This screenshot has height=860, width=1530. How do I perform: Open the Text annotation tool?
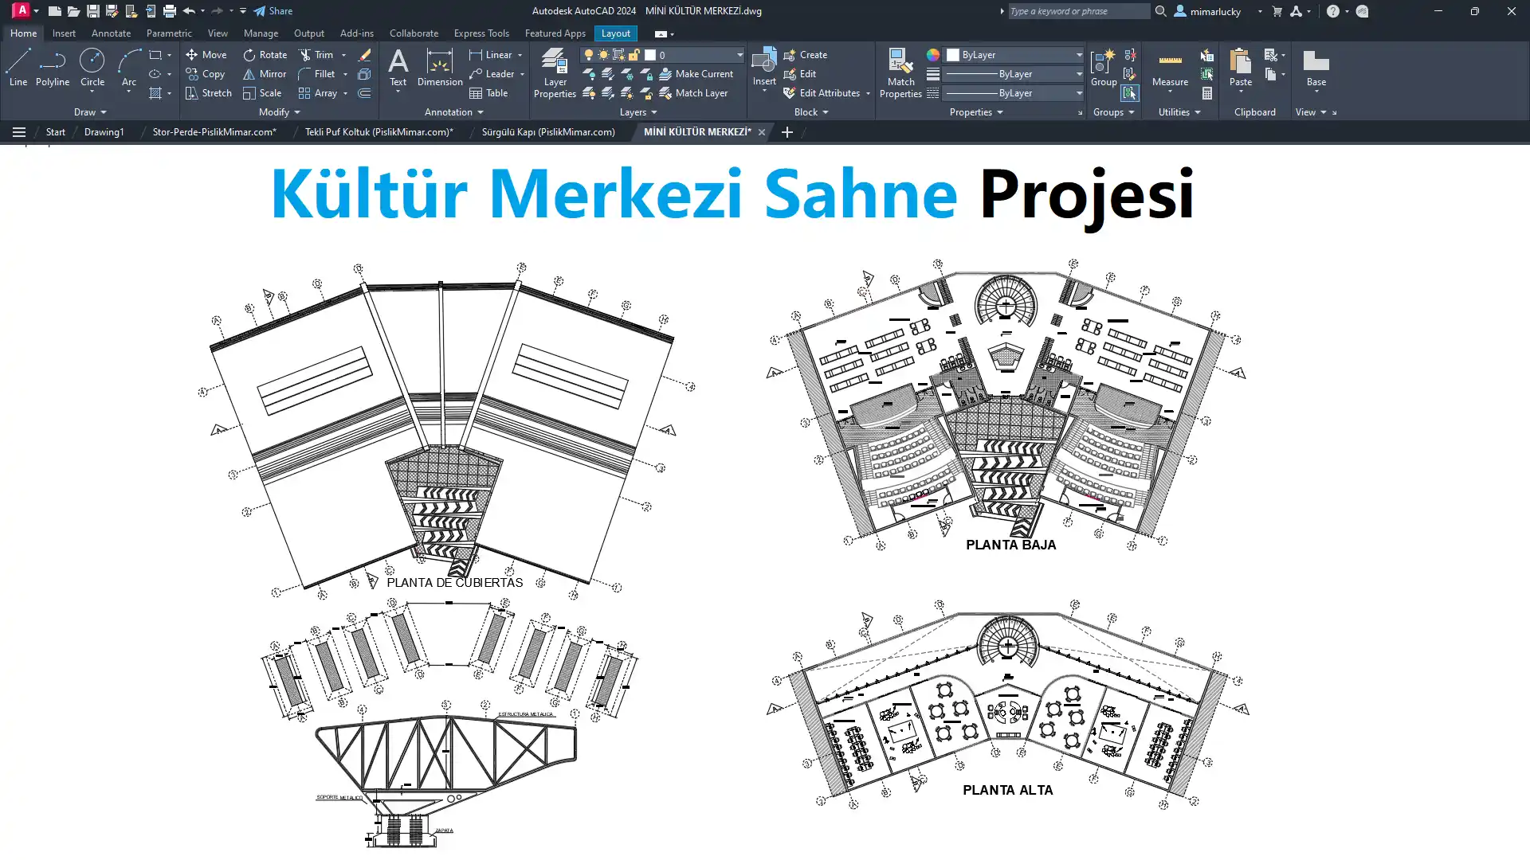(x=398, y=66)
